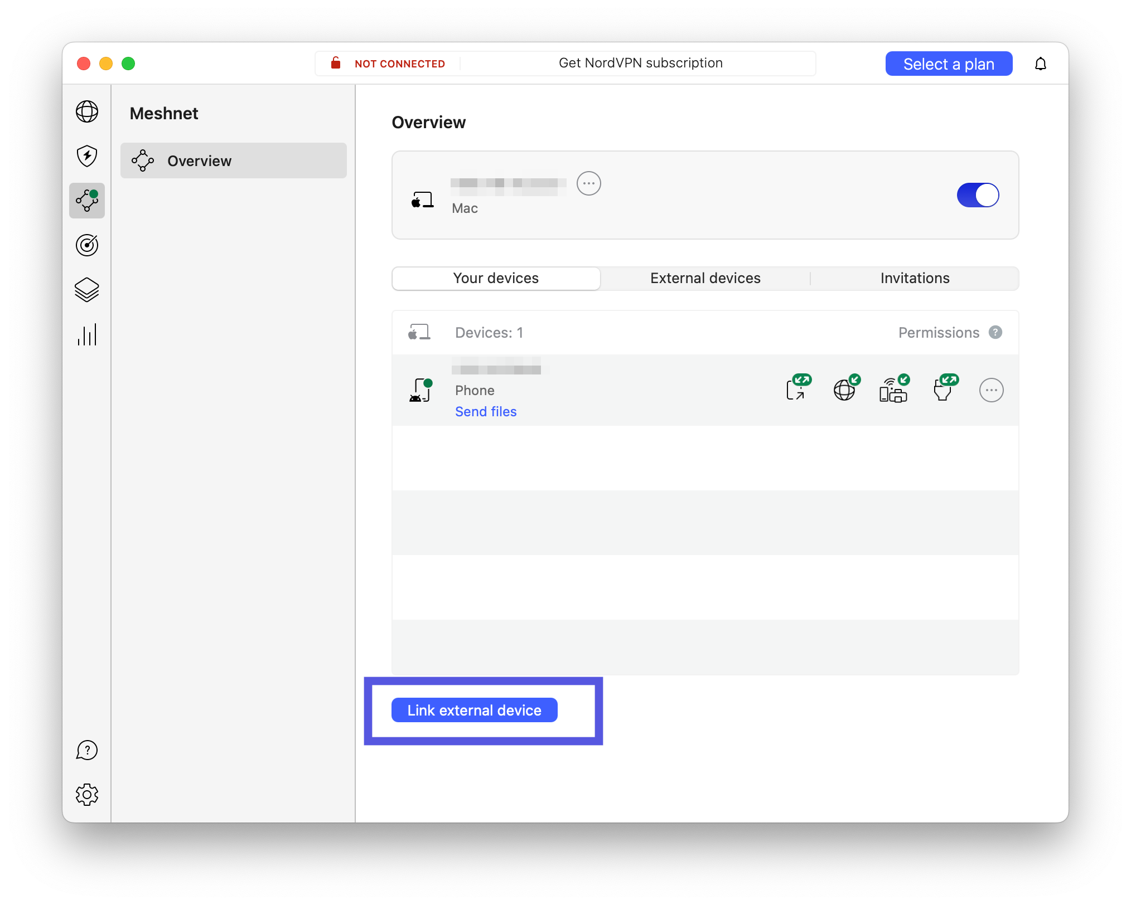This screenshot has height=905, width=1131.
Task: Click the Send files link
Action: (486, 411)
